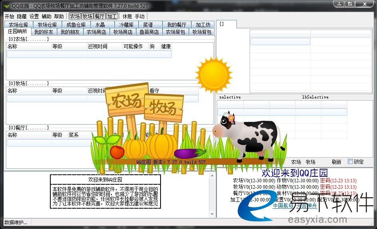The image size is (377, 229).
Task: Maximize the QQ庄园 window
Action: [350, 4]
